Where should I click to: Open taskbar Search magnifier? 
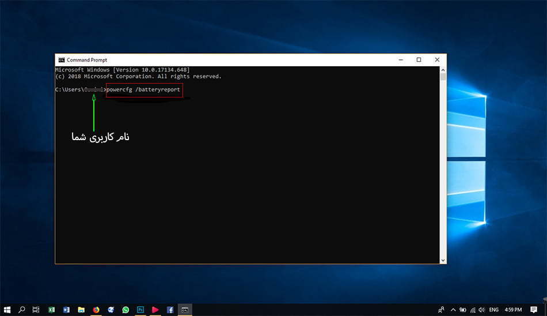click(x=22, y=310)
